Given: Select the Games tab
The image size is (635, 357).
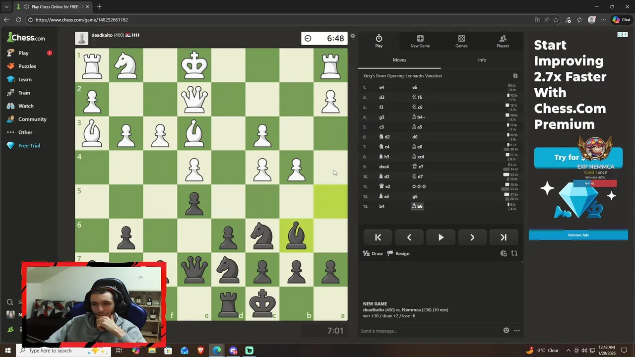Looking at the screenshot, I should 461,41.
